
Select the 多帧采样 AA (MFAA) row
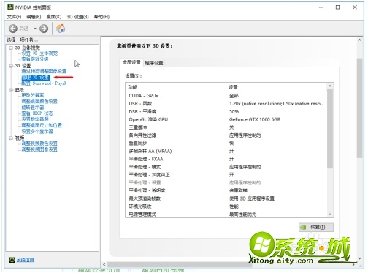click(x=226, y=151)
